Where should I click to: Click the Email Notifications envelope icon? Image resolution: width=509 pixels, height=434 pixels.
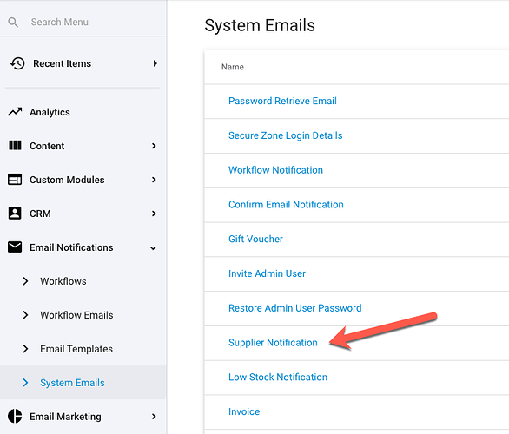coord(15,247)
